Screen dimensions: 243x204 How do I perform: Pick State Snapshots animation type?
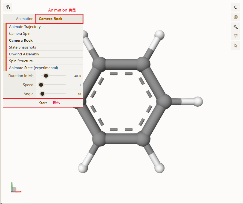click(45, 47)
